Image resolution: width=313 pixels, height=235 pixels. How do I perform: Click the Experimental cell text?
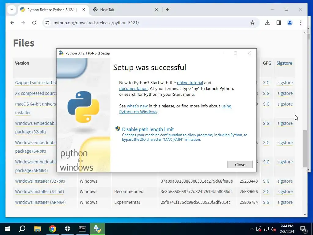tap(127, 203)
